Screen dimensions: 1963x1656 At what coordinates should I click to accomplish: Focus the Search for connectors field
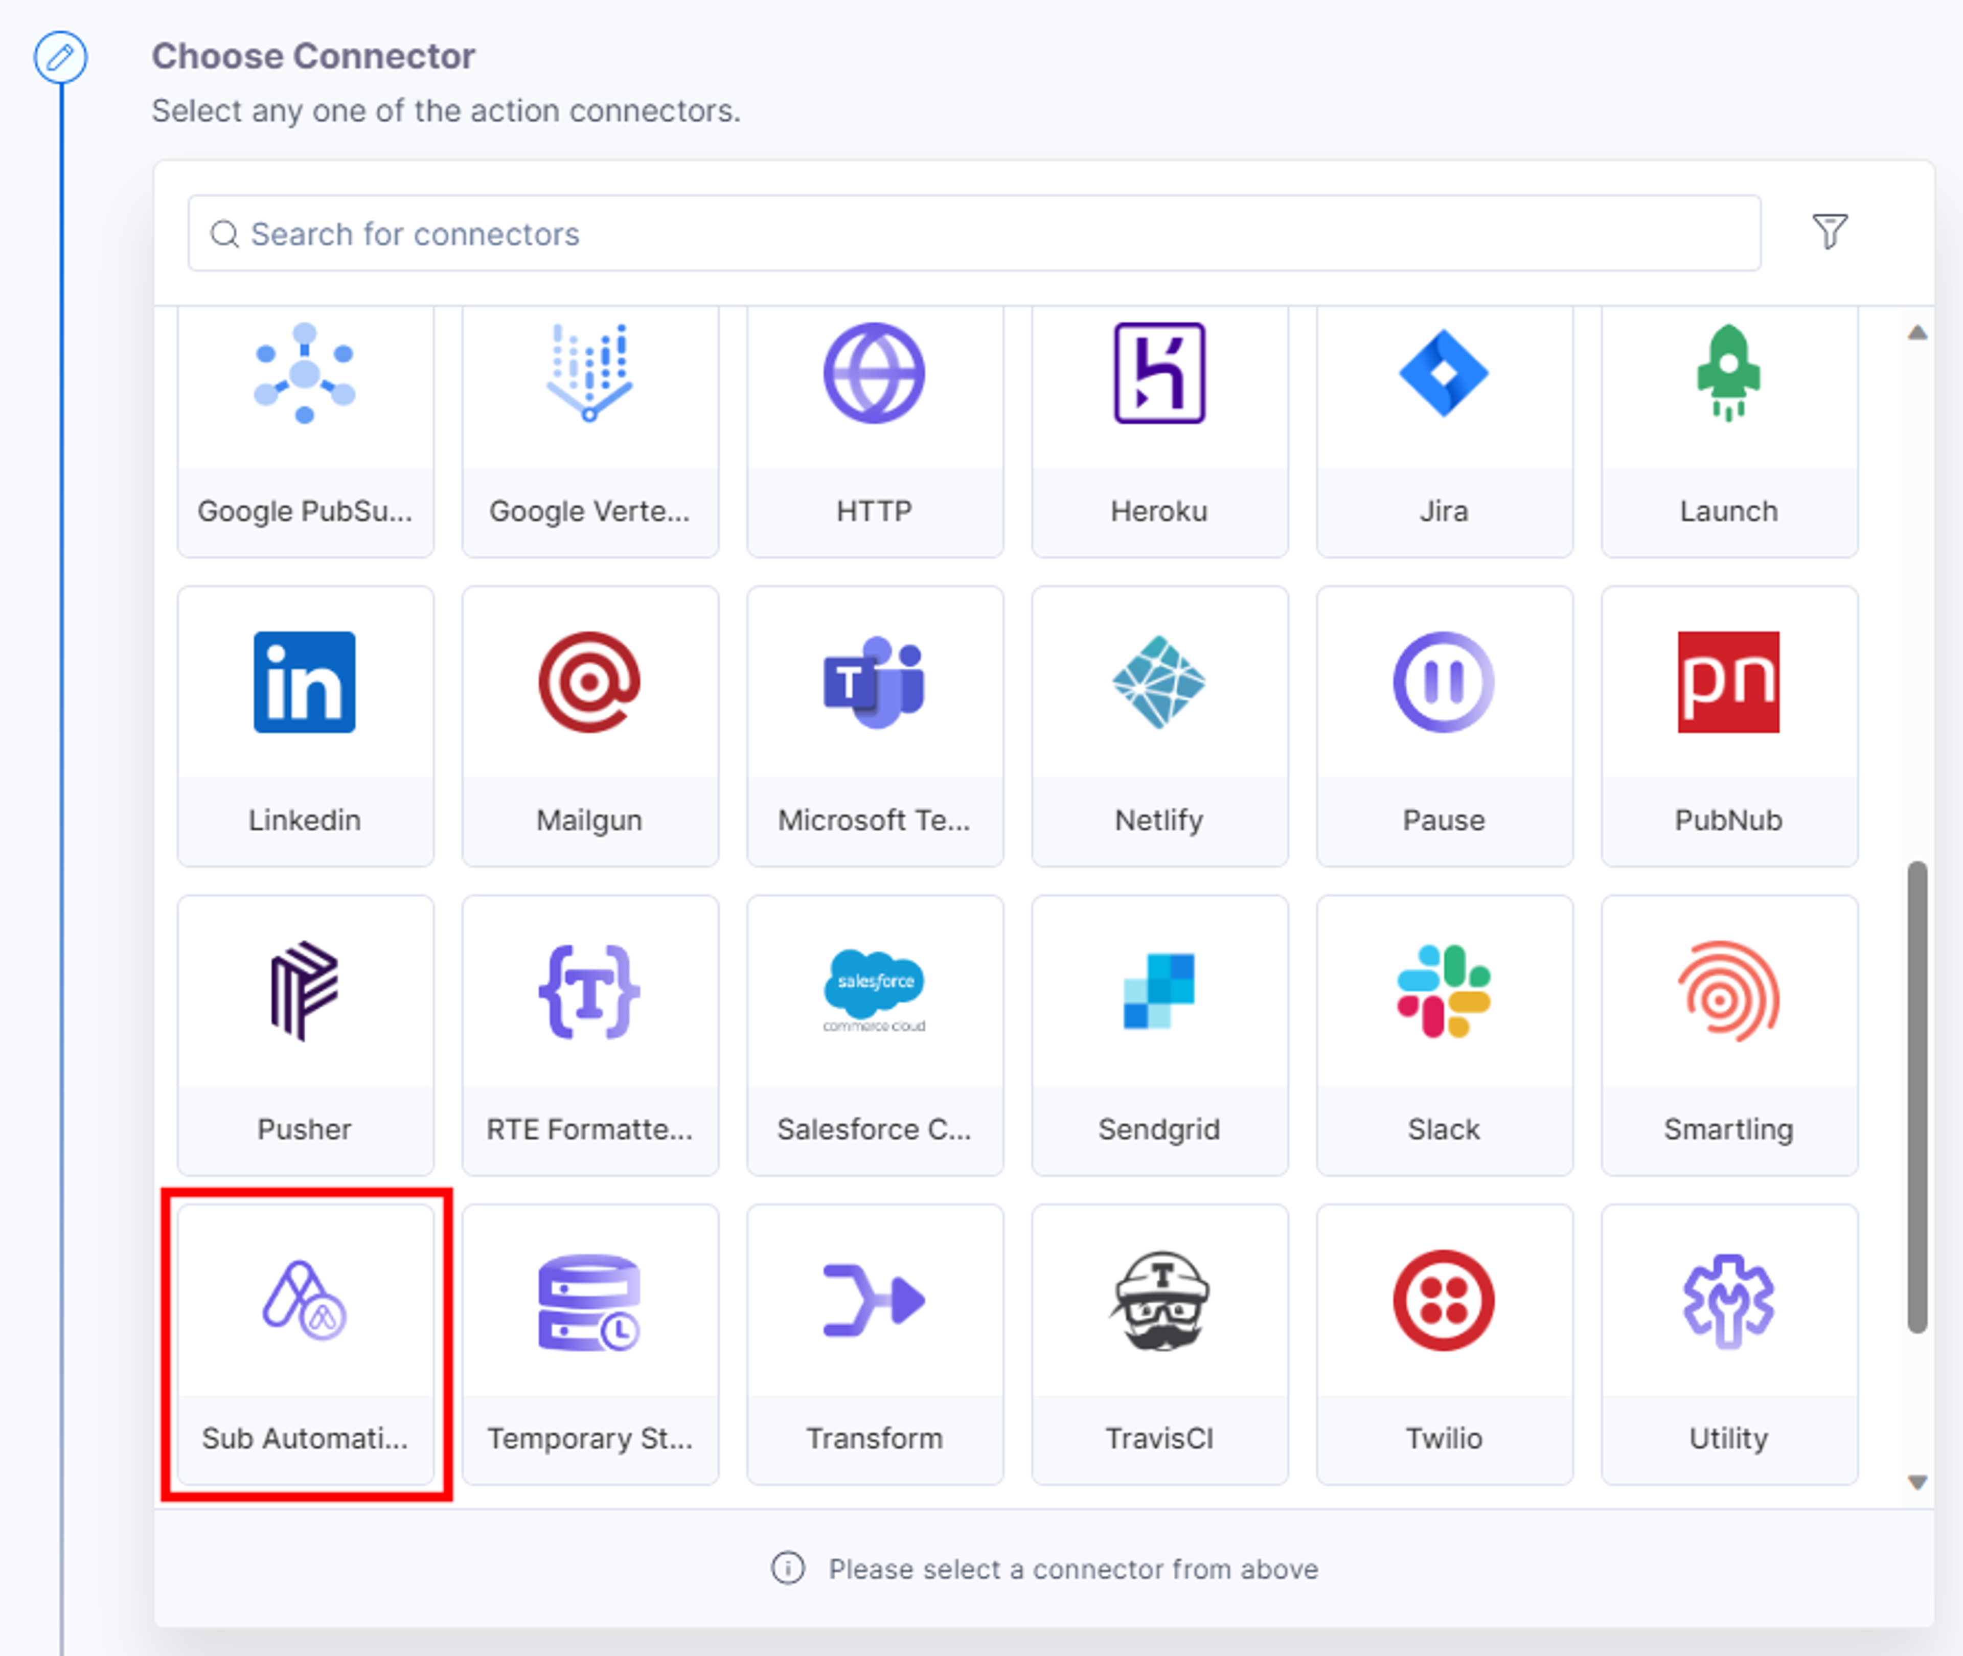click(x=974, y=233)
